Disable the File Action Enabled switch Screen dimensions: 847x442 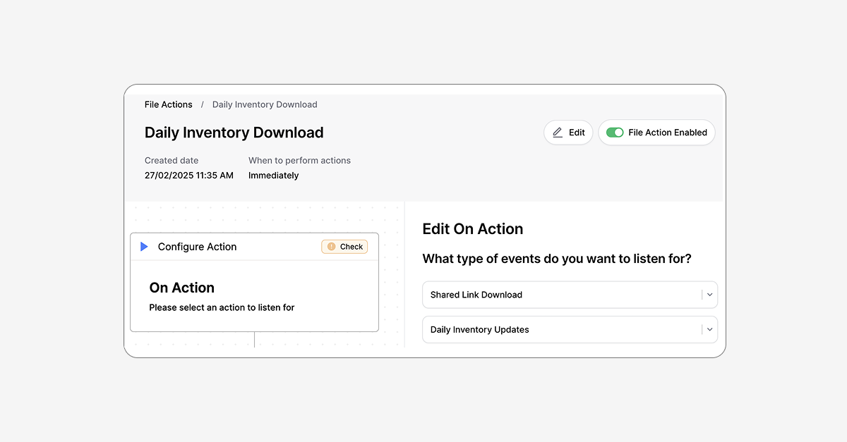click(x=615, y=133)
